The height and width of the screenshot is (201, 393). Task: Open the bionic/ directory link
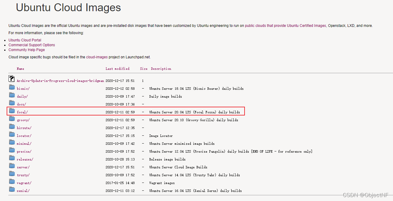(x=23, y=89)
